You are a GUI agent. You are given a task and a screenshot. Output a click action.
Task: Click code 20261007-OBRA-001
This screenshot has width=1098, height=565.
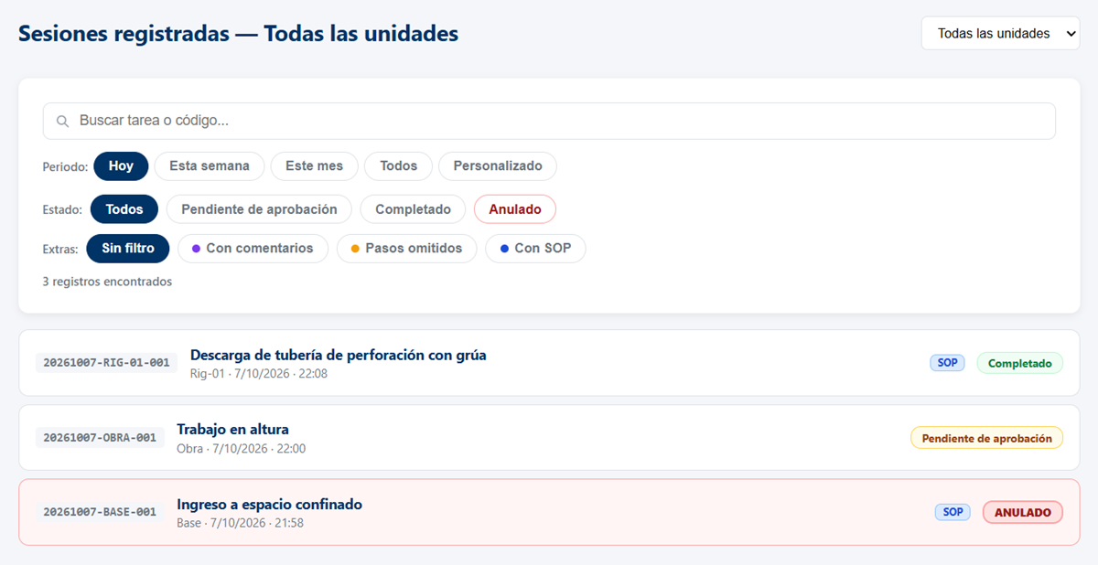pyautogui.click(x=100, y=438)
